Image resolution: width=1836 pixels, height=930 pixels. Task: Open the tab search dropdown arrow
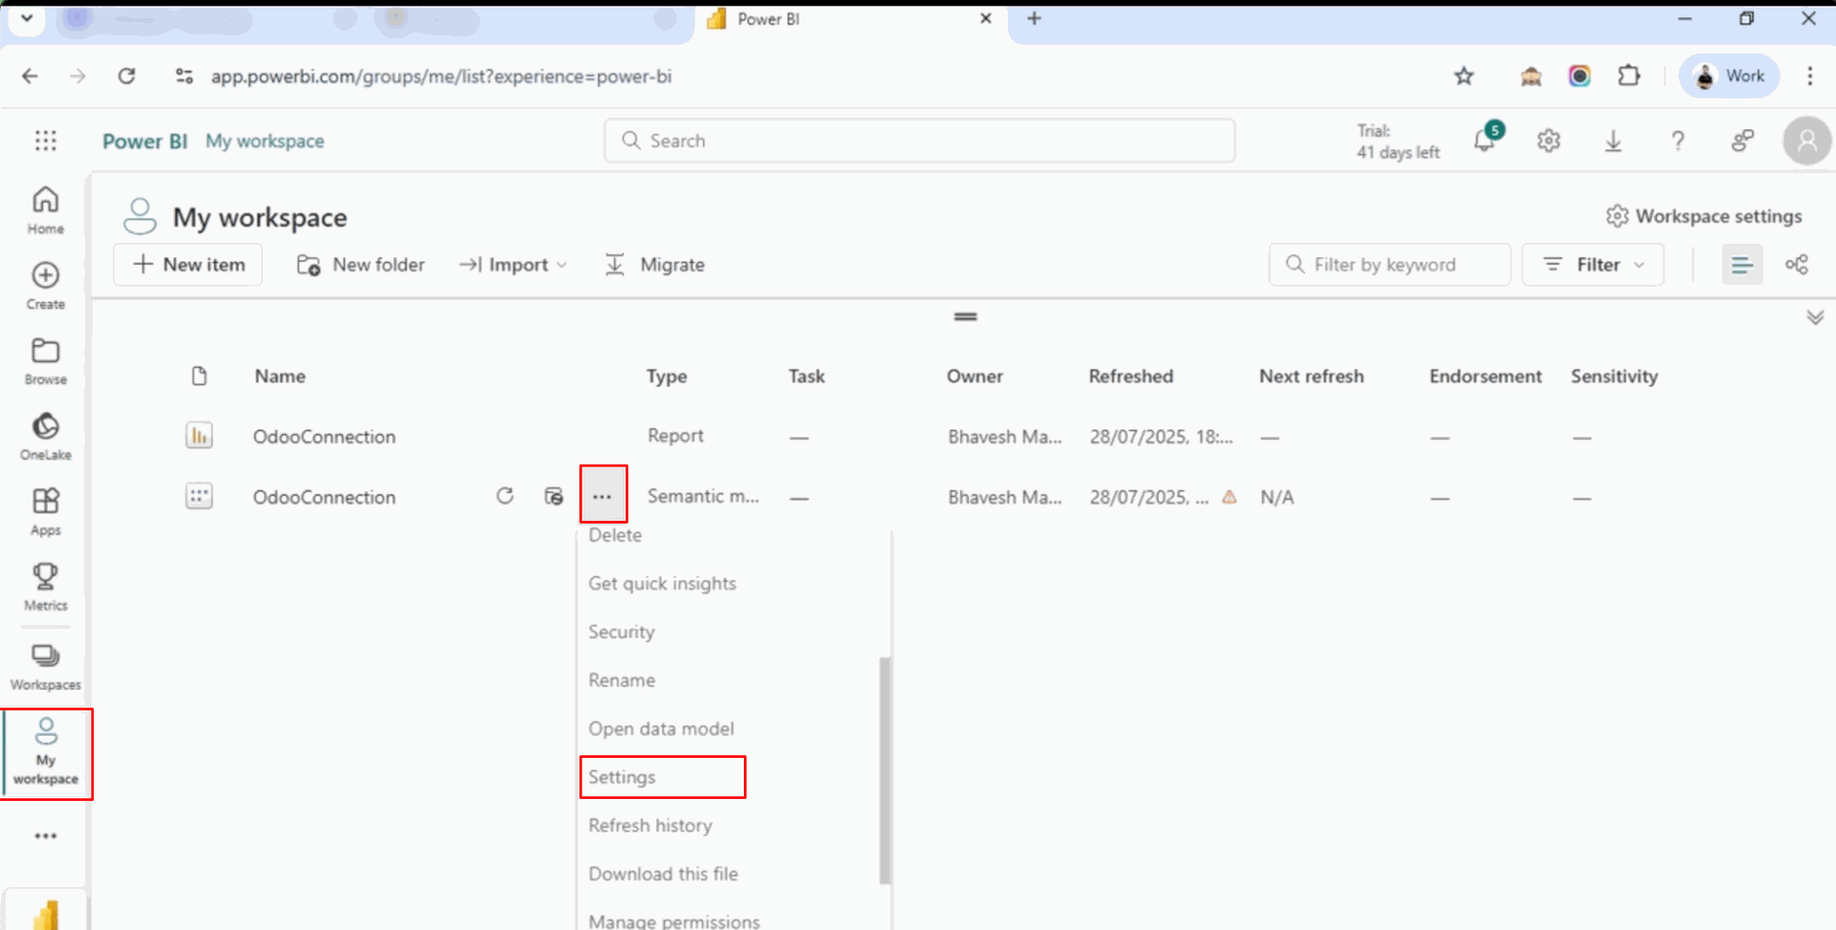coord(27,18)
